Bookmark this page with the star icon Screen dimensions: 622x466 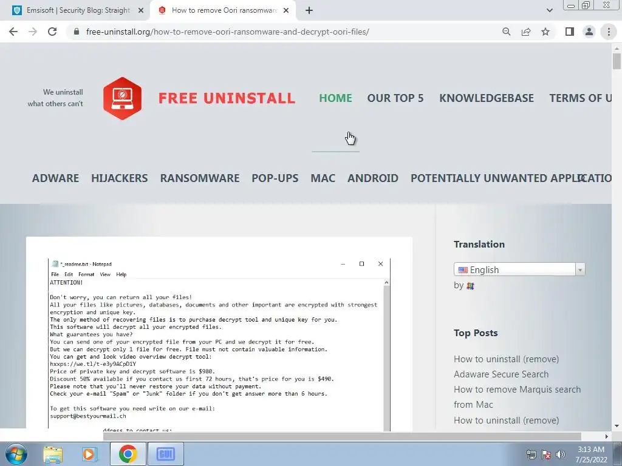(x=545, y=32)
